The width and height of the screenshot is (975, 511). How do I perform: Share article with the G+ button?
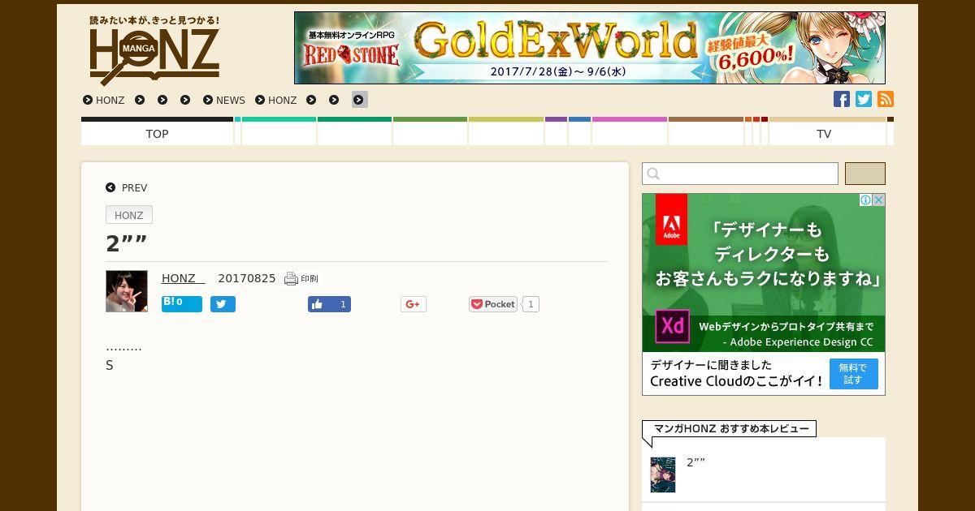(x=413, y=304)
